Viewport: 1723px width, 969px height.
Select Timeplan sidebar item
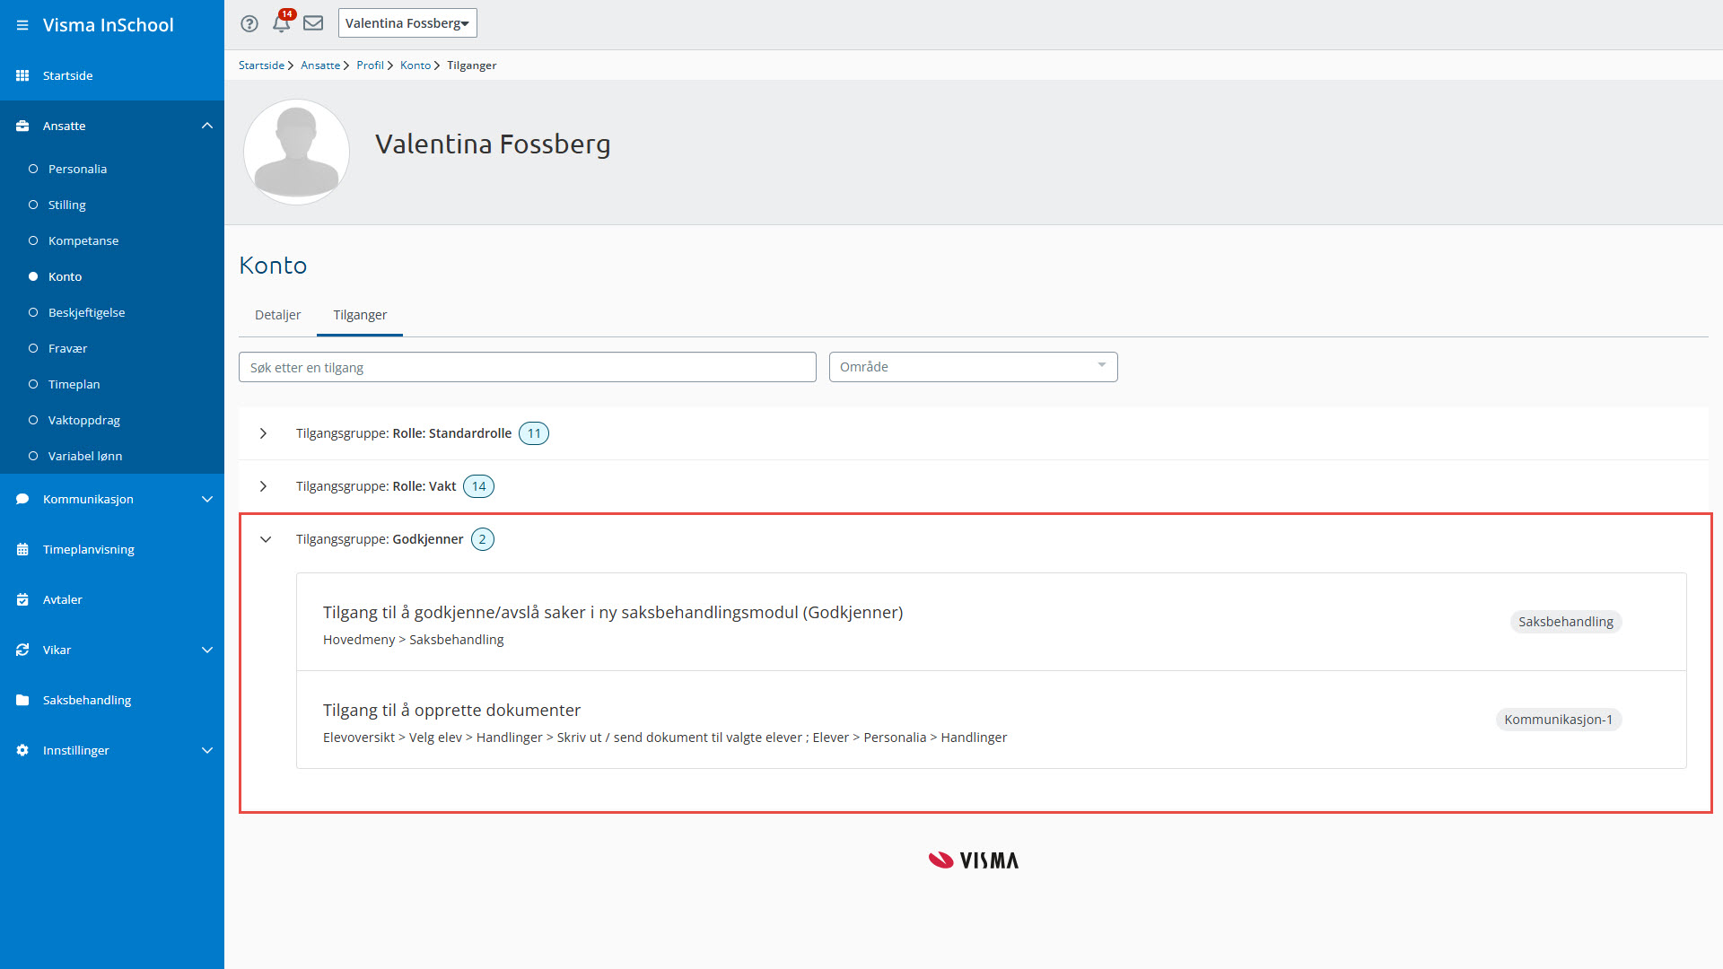74,384
